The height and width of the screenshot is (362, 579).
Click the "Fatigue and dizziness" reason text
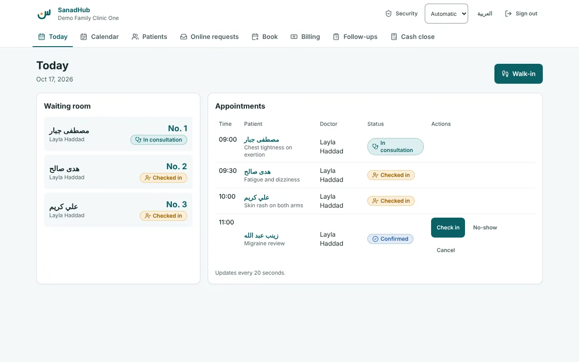tap(272, 180)
